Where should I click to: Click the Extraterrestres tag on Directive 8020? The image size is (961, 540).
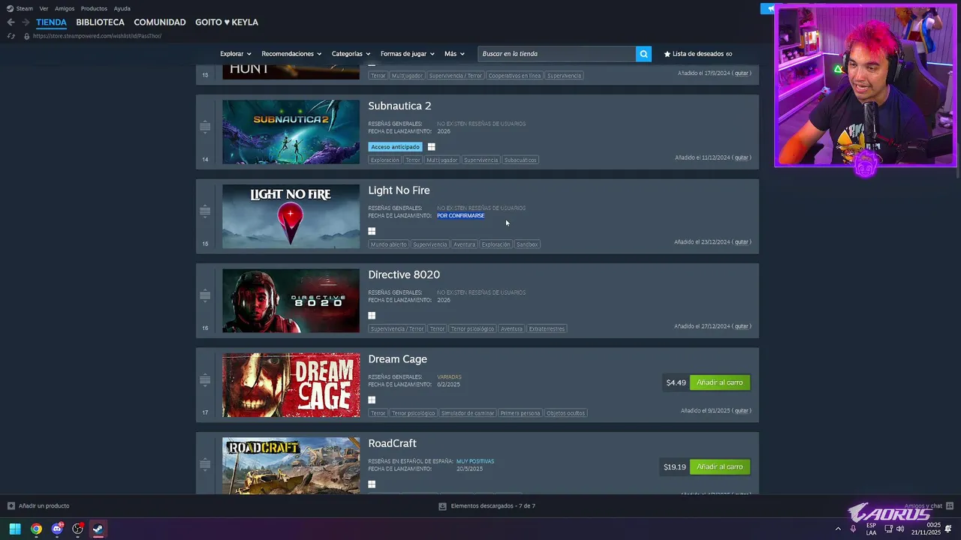pos(547,328)
